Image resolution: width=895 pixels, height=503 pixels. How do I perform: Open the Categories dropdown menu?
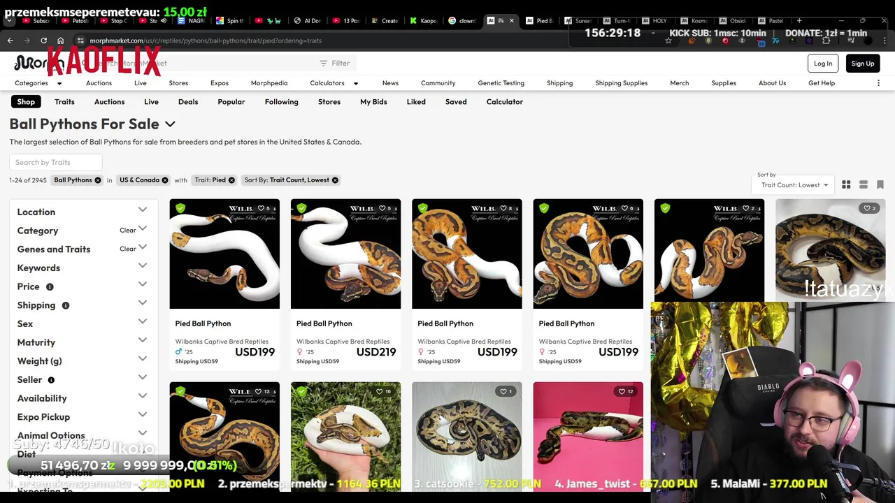(38, 83)
